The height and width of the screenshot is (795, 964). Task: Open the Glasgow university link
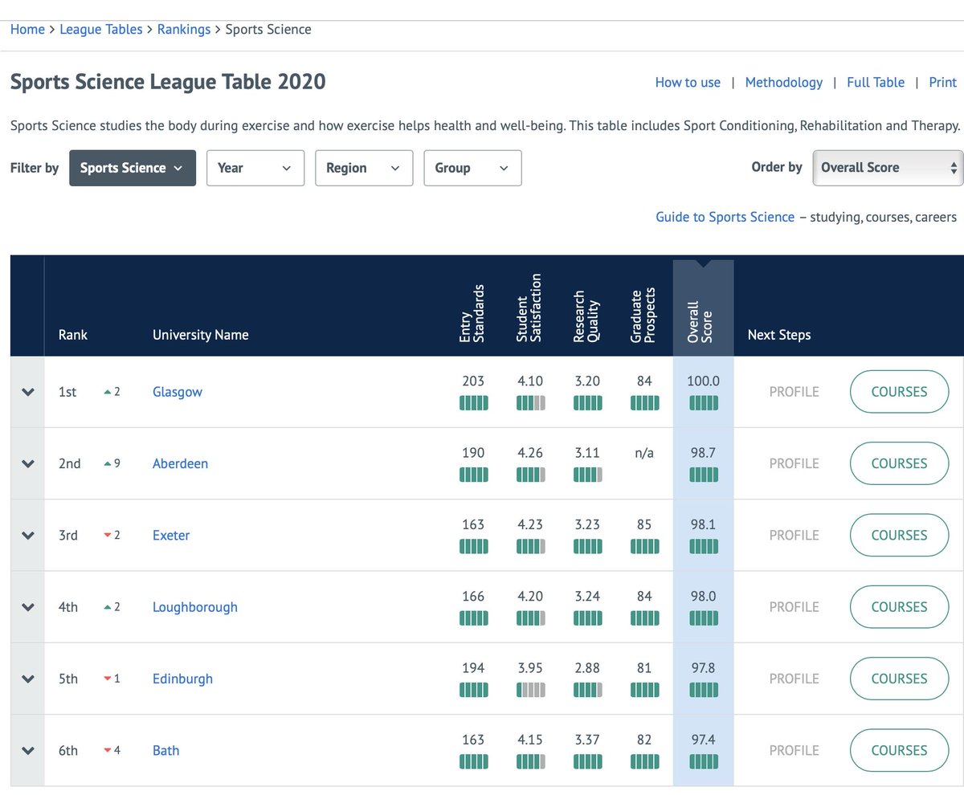[x=178, y=393]
